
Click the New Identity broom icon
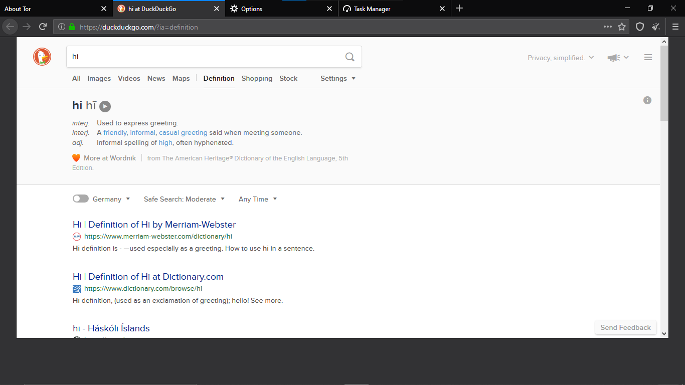[x=656, y=27]
